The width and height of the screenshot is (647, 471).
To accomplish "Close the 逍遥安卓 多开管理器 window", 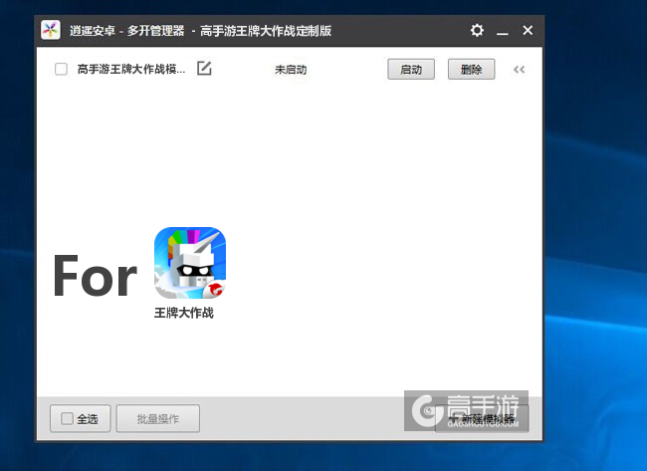I will [x=528, y=30].
